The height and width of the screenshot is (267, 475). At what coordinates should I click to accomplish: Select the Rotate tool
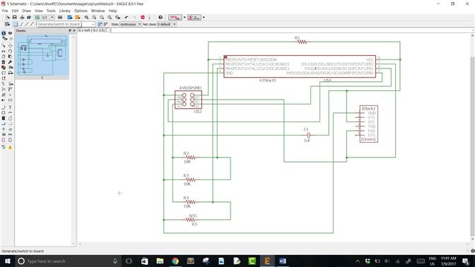(x=11, y=51)
